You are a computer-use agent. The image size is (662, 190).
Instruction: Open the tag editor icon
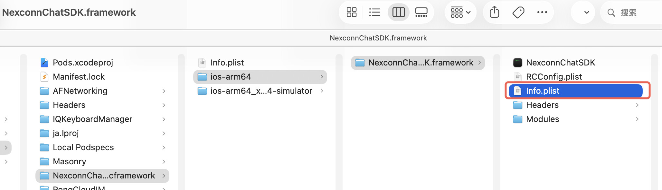coord(518,13)
